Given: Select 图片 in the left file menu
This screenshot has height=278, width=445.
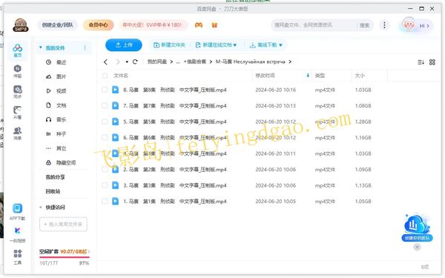Looking at the screenshot, I should pyautogui.click(x=56, y=76).
